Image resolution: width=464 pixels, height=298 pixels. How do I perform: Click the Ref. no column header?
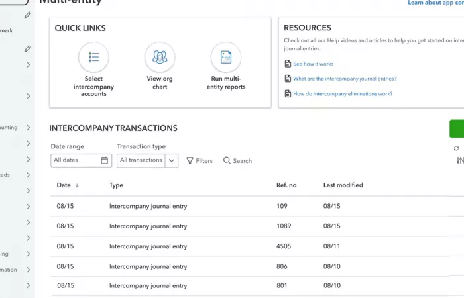point(286,185)
